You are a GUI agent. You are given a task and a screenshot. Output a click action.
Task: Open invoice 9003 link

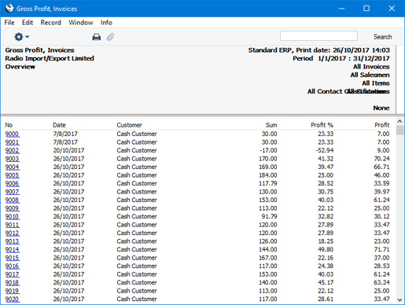point(12,159)
